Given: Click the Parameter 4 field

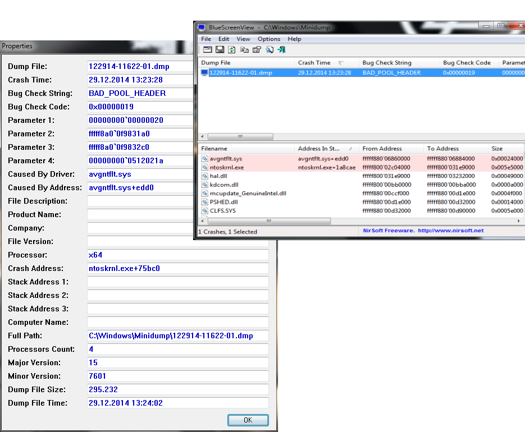Looking at the screenshot, I should 140,160.
